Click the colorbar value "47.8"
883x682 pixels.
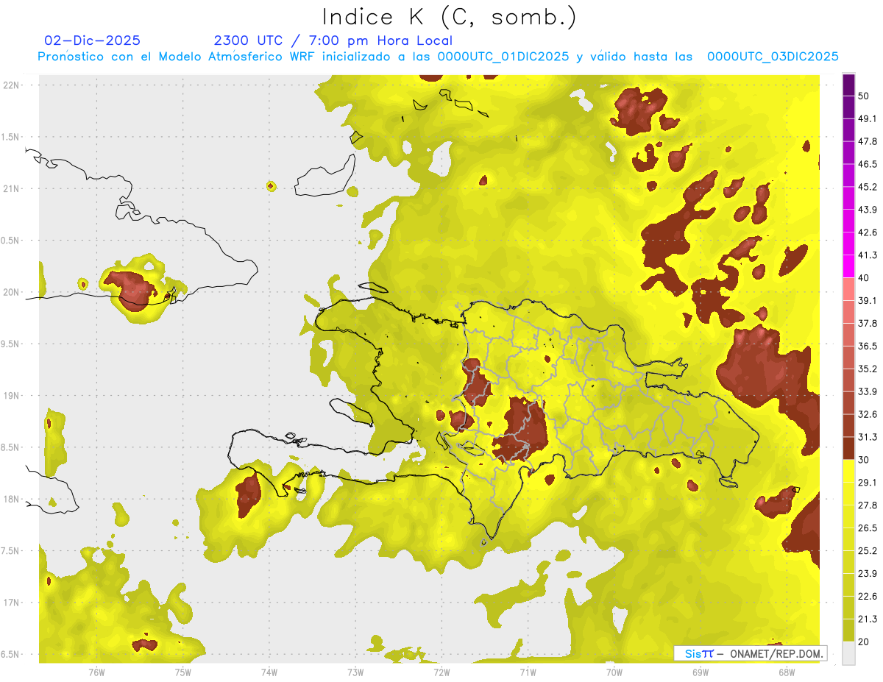tap(868, 141)
